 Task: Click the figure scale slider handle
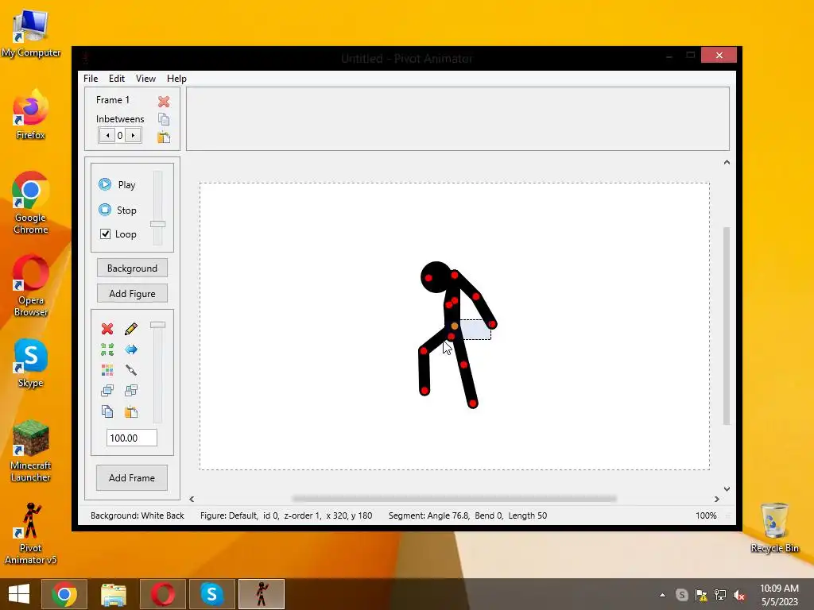(x=158, y=325)
